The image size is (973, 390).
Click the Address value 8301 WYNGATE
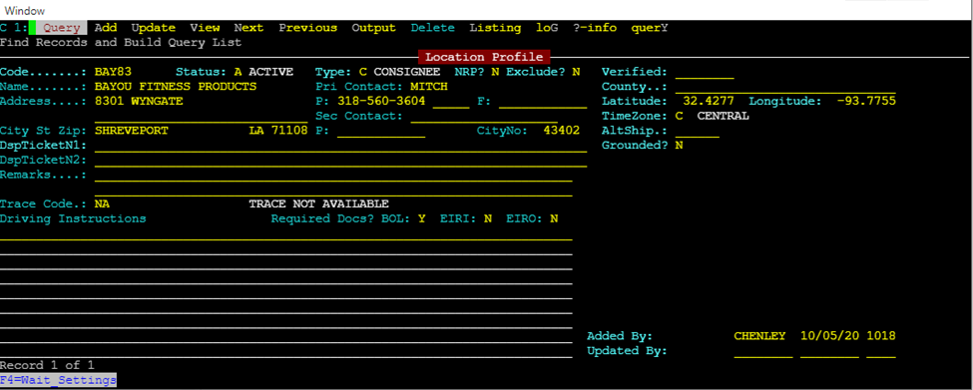point(139,101)
